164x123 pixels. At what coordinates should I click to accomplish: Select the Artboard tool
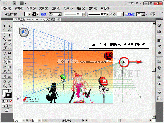tap(4, 81)
